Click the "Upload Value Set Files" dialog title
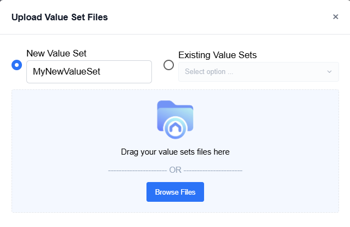350x227 pixels. tap(60, 17)
